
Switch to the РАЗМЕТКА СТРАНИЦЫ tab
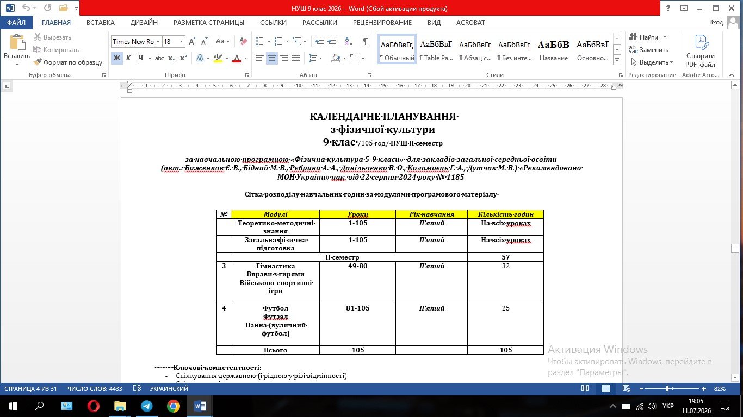pyautogui.click(x=209, y=23)
